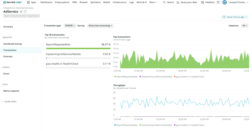Viewport: 252px width, 131px height.
Task: Open Alerts & AI in the top navigation
Action: [141, 2]
